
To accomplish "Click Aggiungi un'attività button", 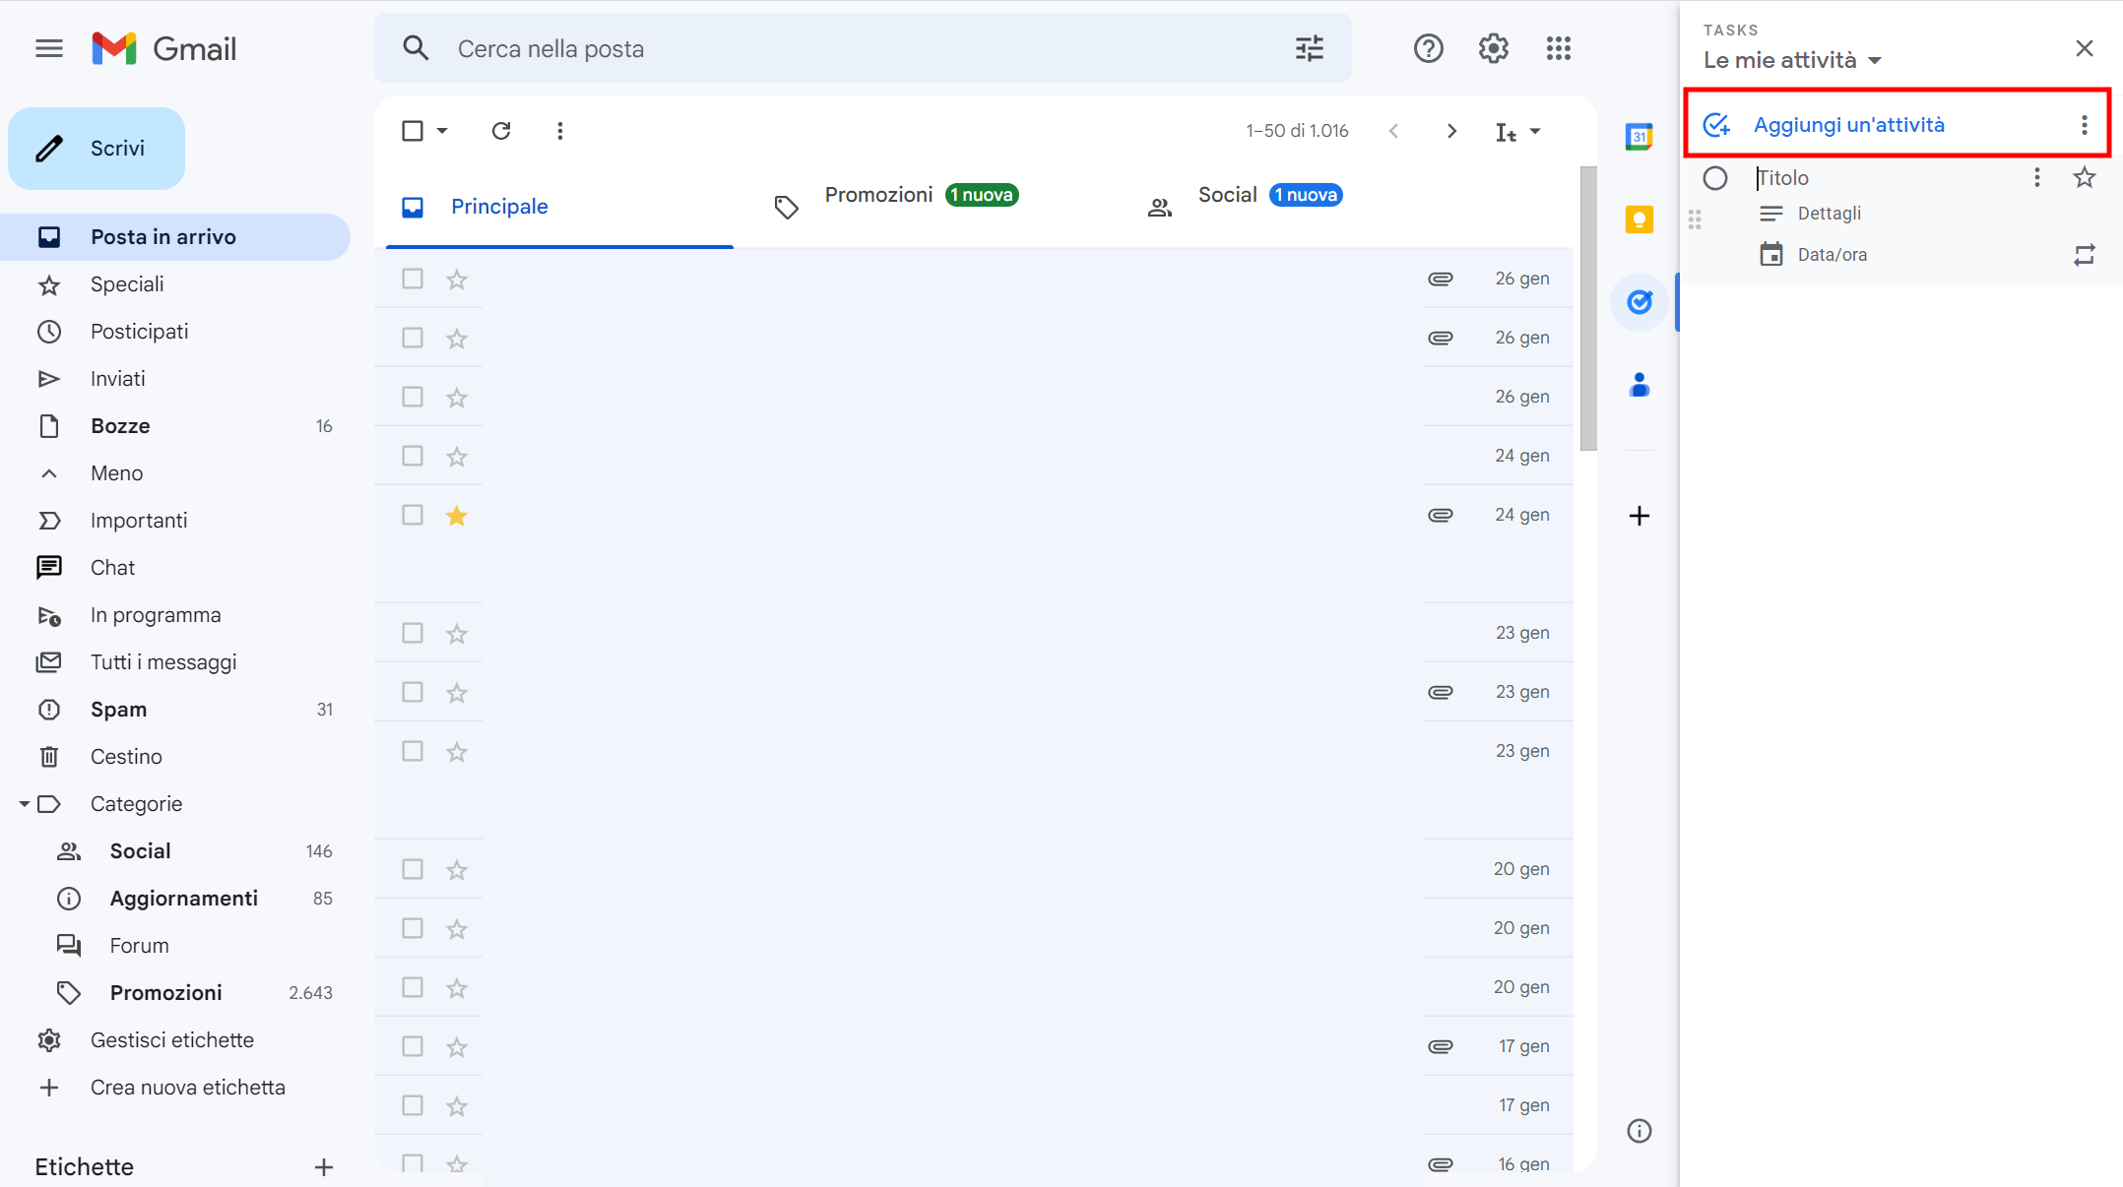I will click(x=1848, y=125).
